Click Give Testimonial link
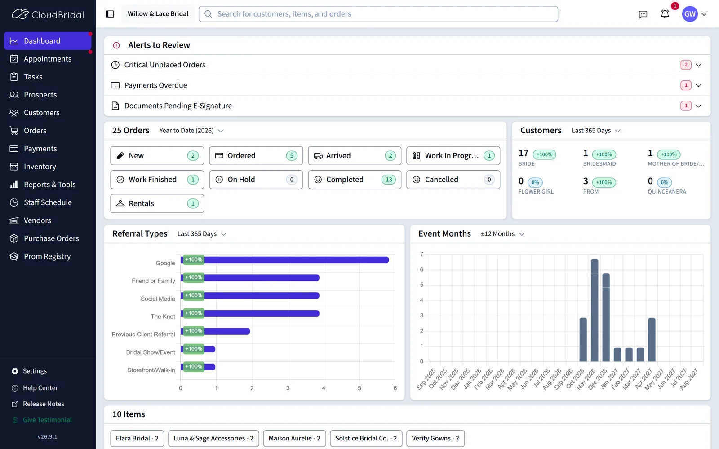This screenshot has width=719, height=449. [47, 420]
